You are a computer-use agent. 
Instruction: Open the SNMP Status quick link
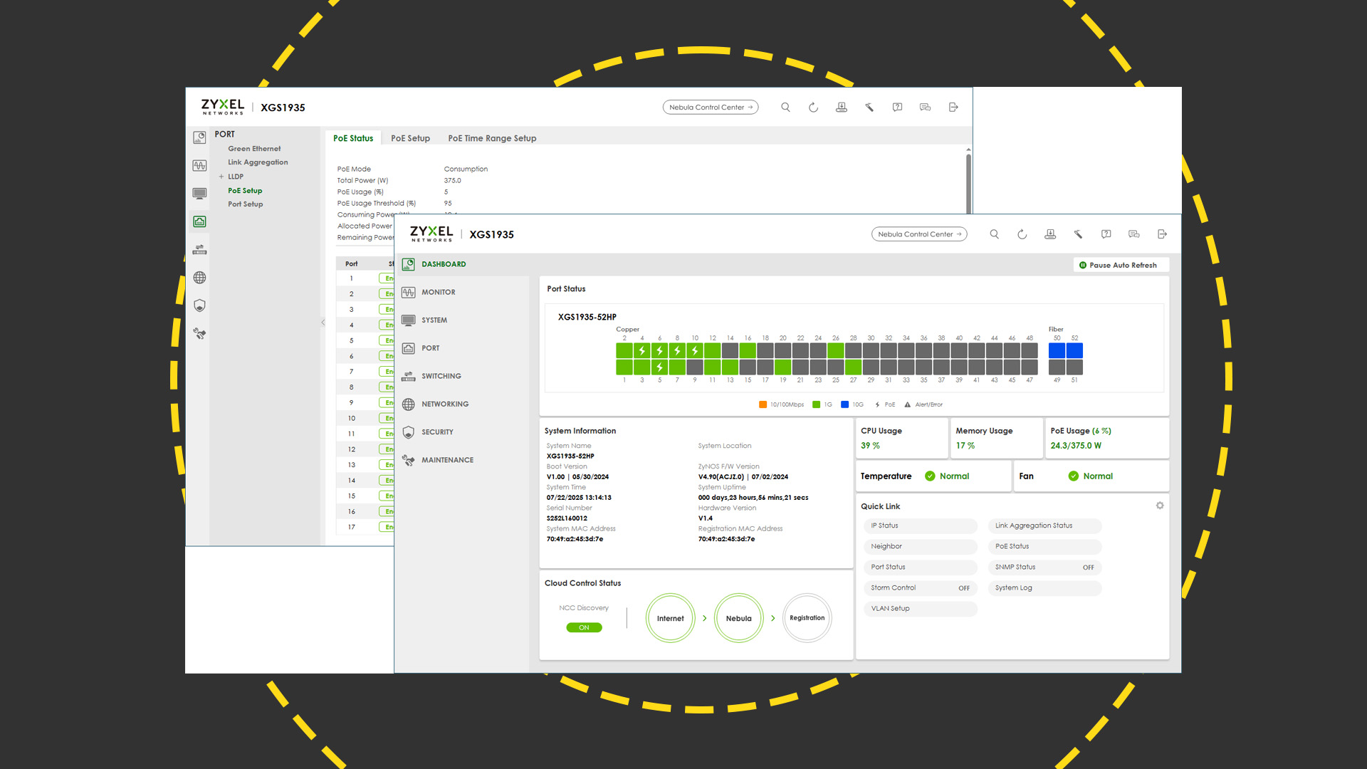click(x=1044, y=567)
